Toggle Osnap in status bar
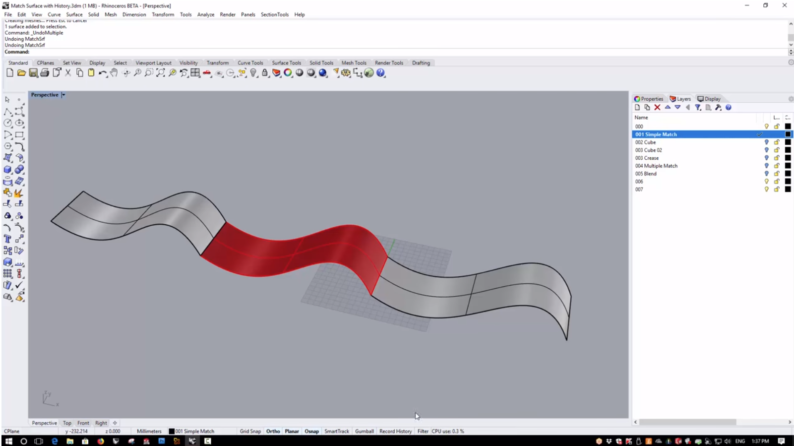794x446 pixels. click(x=312, y=431)
